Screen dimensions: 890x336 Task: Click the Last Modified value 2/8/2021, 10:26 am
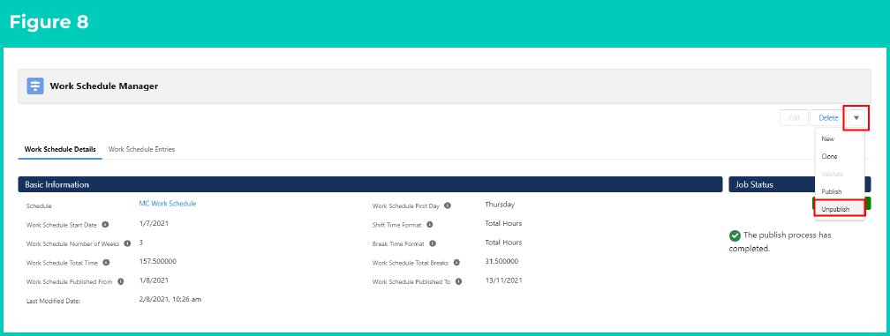pos(170,299)
